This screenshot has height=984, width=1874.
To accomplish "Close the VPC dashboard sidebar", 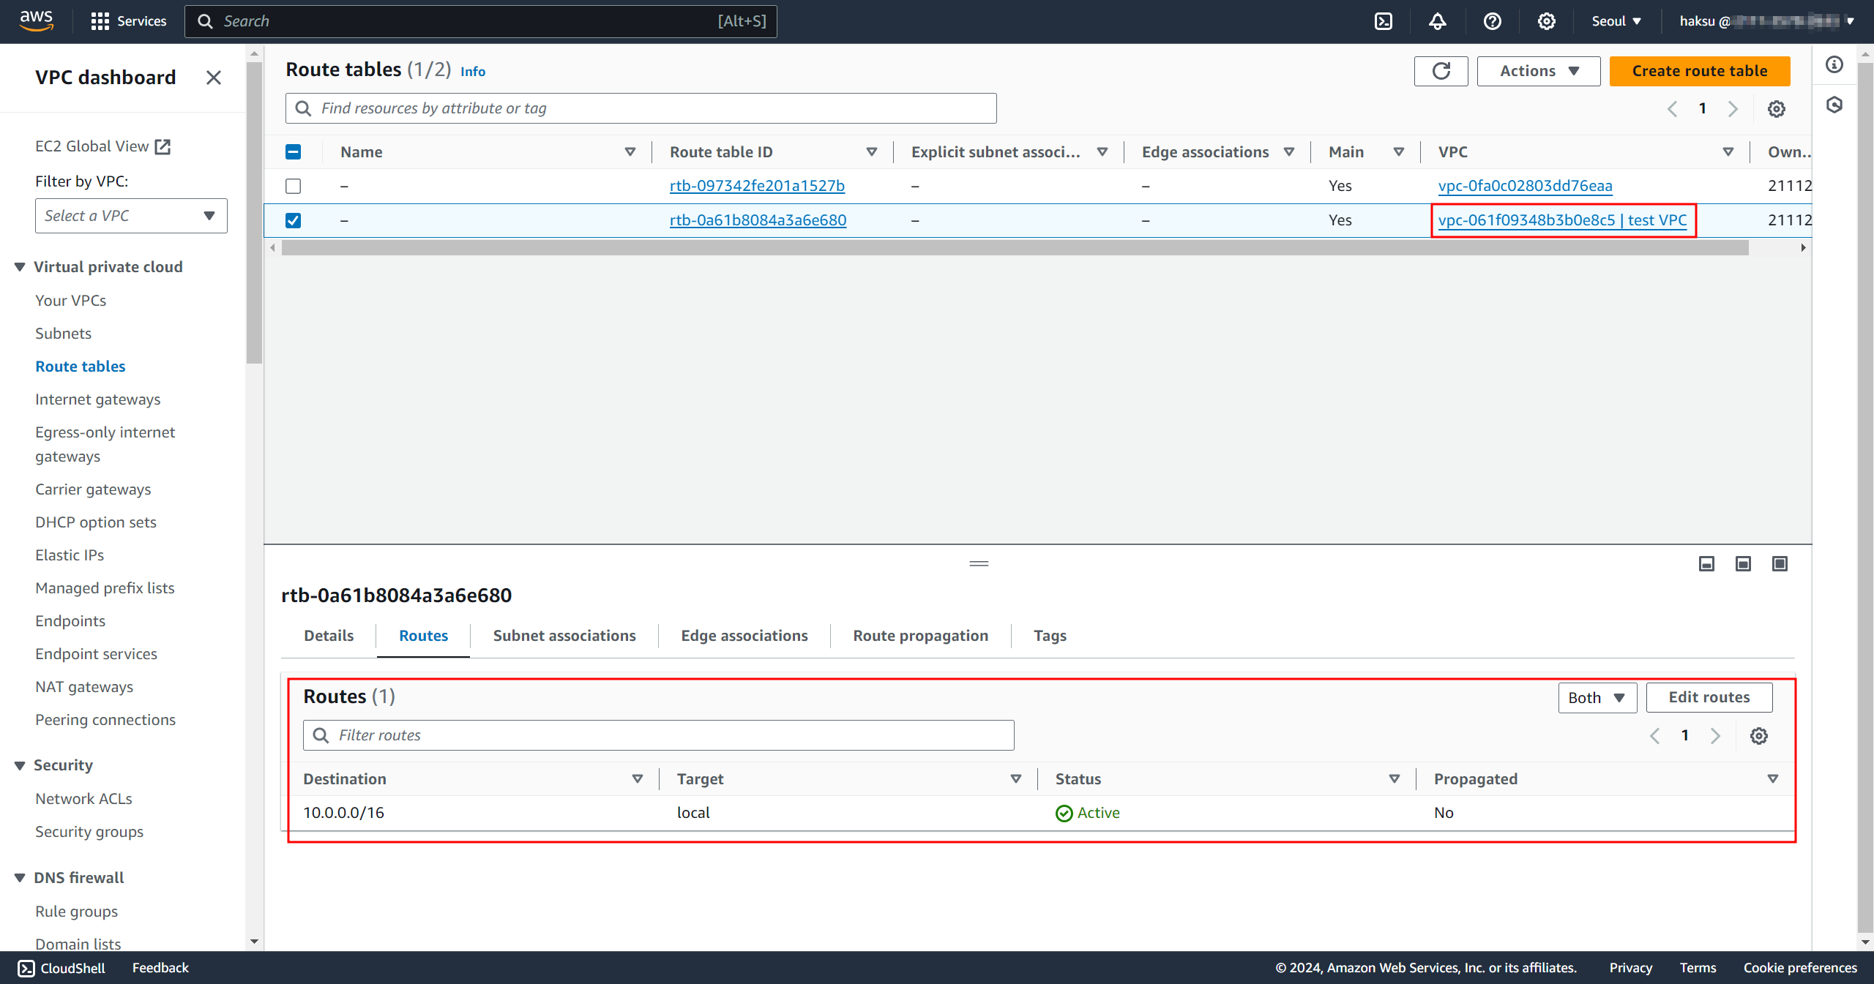I will coord(213,78).
